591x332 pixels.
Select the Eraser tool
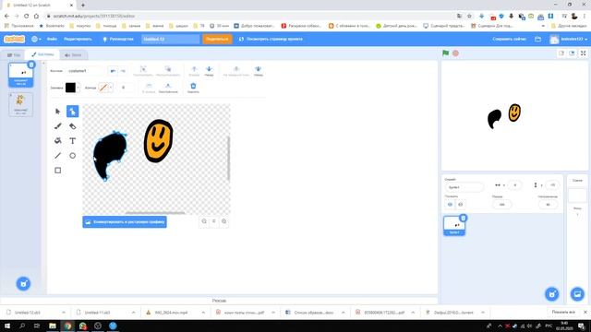coord(72,126)
